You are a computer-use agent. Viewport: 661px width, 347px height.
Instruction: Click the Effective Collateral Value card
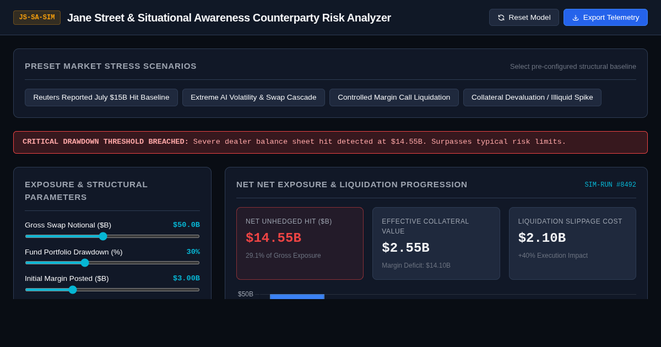436,243
